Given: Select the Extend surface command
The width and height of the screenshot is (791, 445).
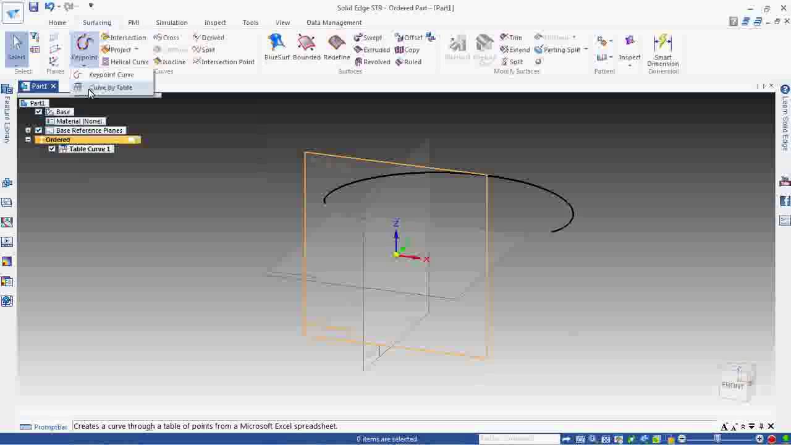Looking at the screenshot, I should point(515,49).
